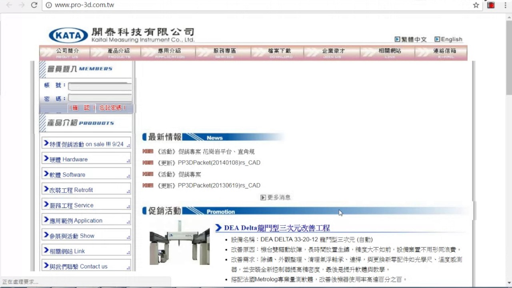Open 參展與活動 Show sidebar item
This screenshot has height=288, width=512.
86,235
